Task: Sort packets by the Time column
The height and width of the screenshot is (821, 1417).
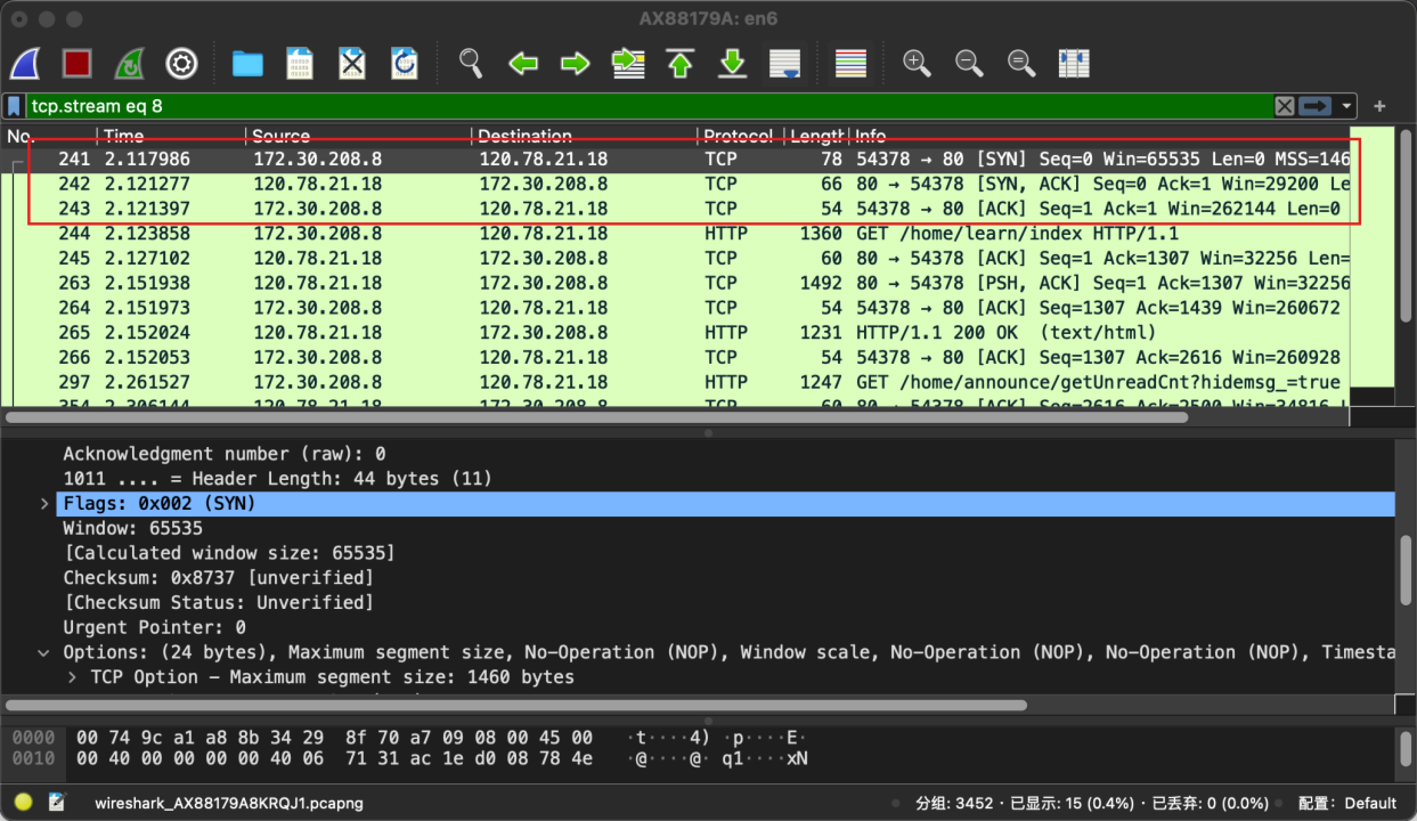Action: (171, 136)
